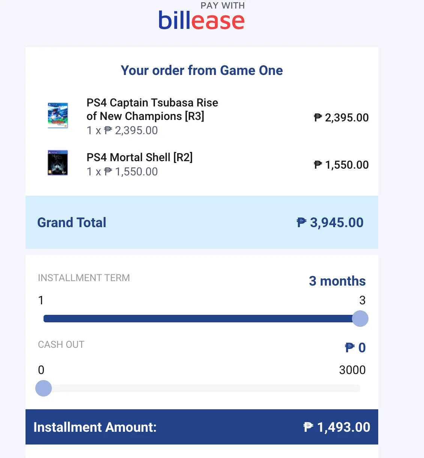Click the installment term slider handle
The image size is (424, 458).
(360, 319)
